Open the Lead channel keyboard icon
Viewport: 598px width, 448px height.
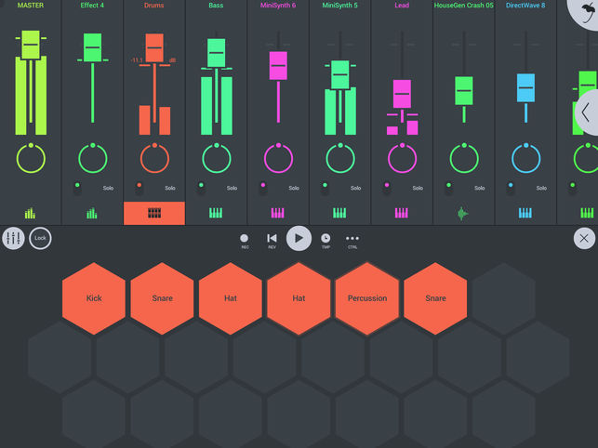401,213
